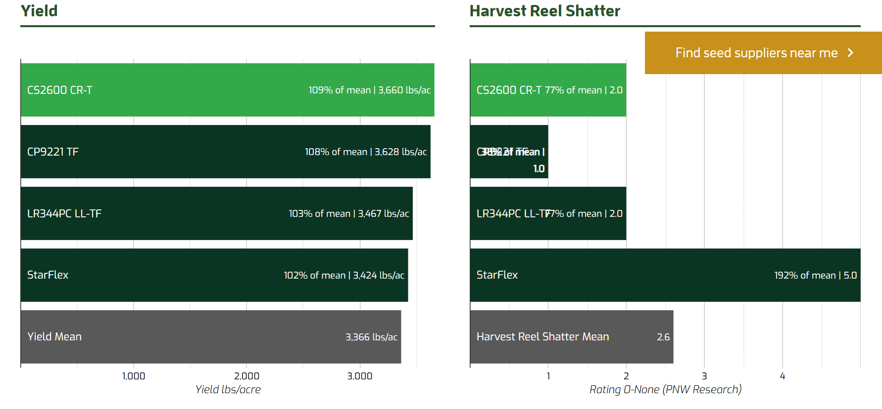Viewport: 882px width, 409px height.
Task: Click the 3,000 tick label on the Yield axis
Action: pyautogui.click(x=359, y=376)
